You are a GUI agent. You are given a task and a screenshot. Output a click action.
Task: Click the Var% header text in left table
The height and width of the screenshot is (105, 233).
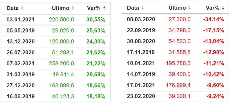point(94,8)
